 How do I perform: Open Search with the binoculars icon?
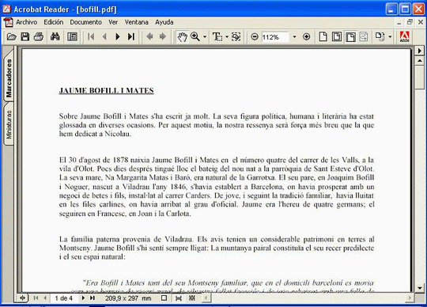pyautogui.click(x=55, y=36)
